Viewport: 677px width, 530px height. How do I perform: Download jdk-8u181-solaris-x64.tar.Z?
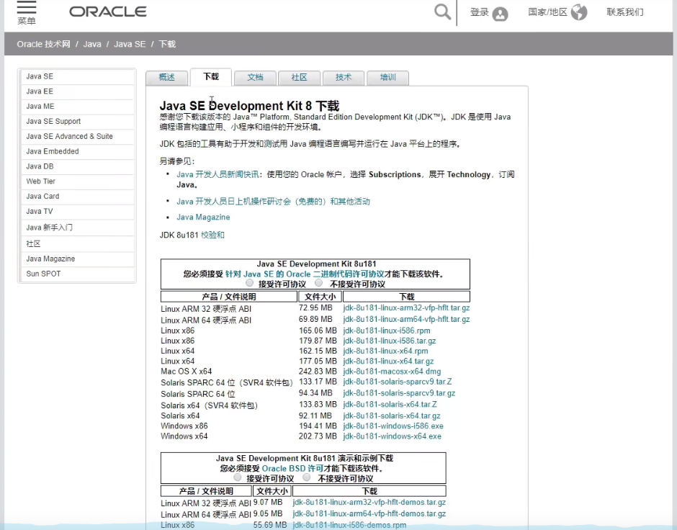point(390,405)
